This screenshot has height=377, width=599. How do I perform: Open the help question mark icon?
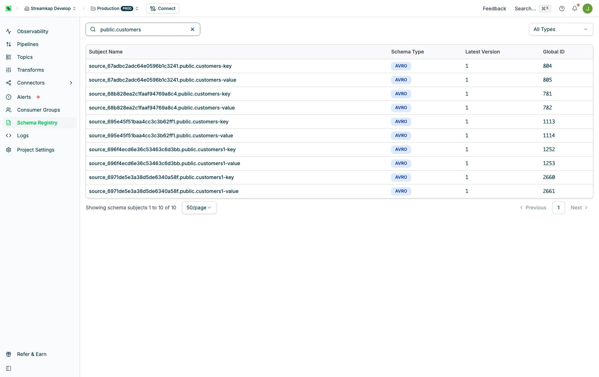click(x=562, y=9)
